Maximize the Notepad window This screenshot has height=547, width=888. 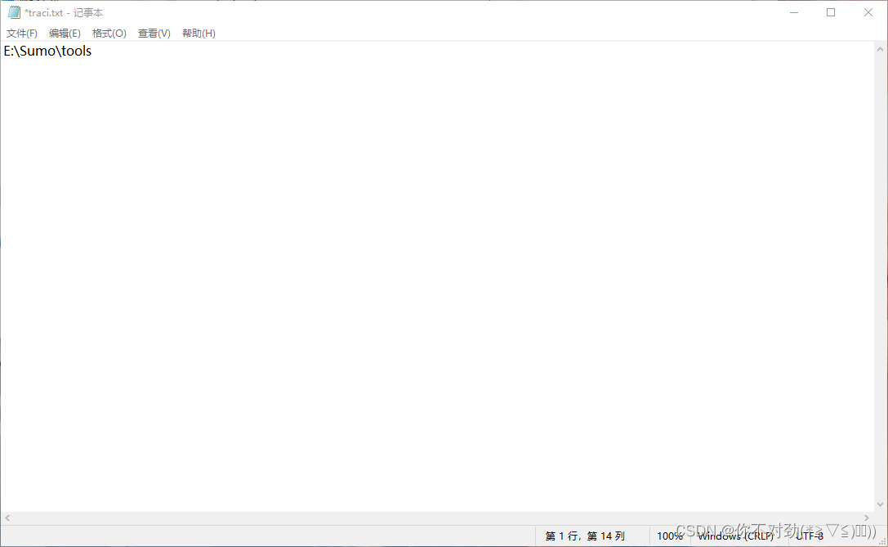(x=831, y=12)
